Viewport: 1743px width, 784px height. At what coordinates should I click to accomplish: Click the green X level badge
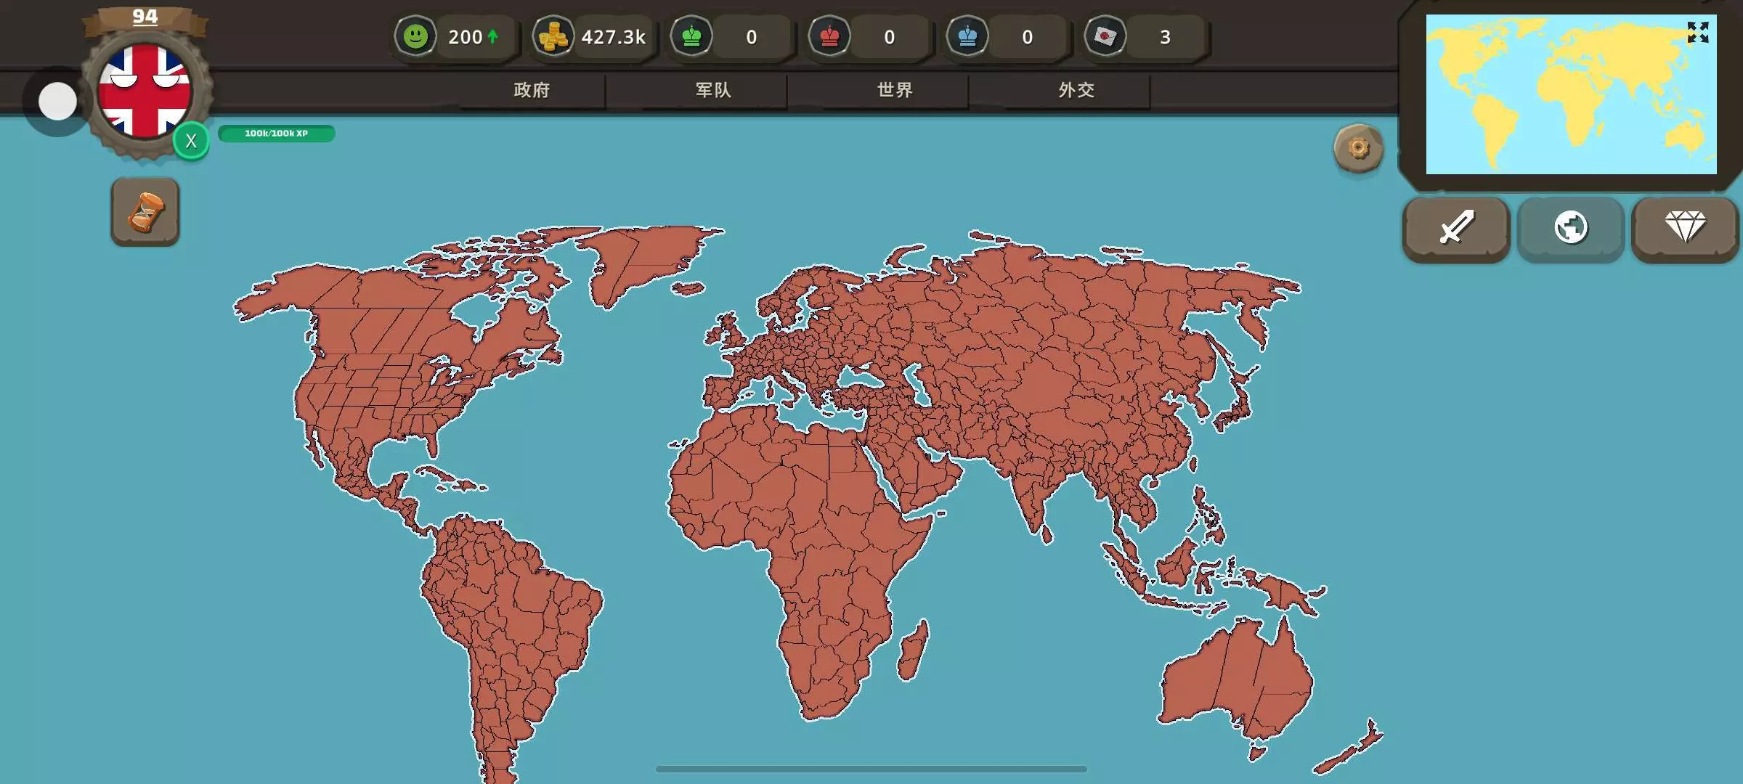pyautogui.click(x=191, y=141)
